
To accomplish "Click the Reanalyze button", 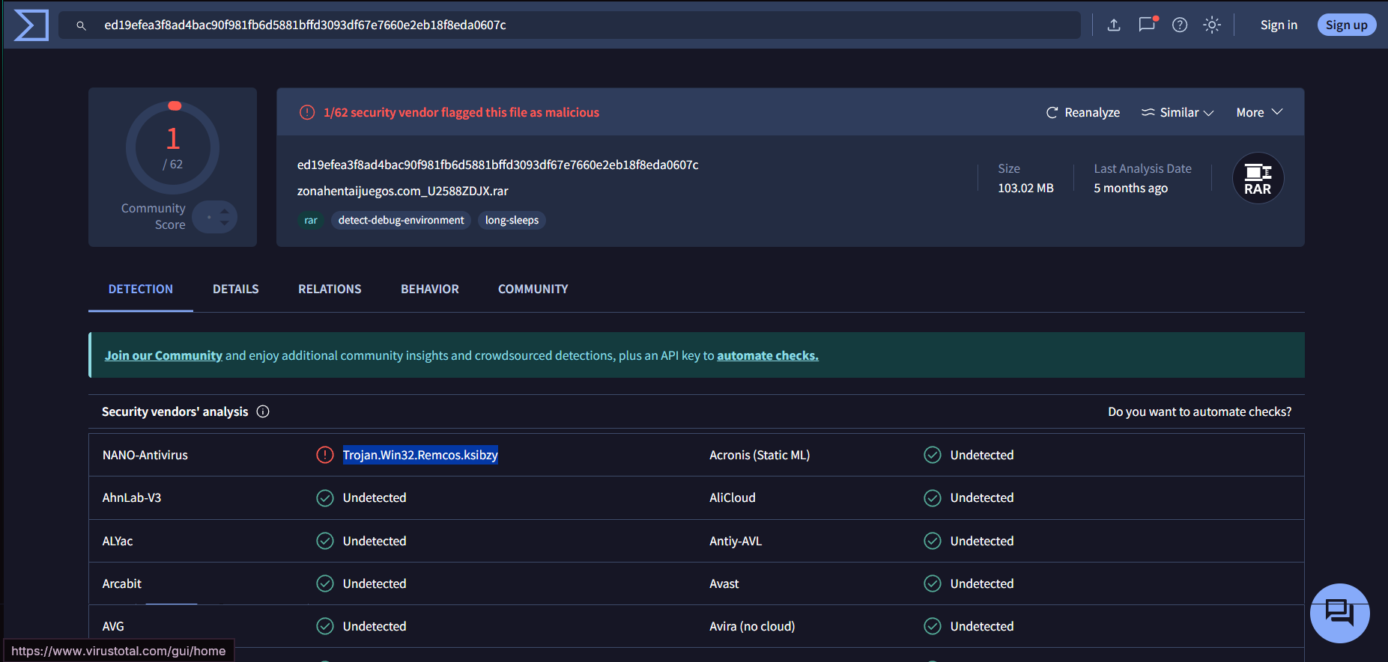I will pyautogui.click(x=1083, y=112).
